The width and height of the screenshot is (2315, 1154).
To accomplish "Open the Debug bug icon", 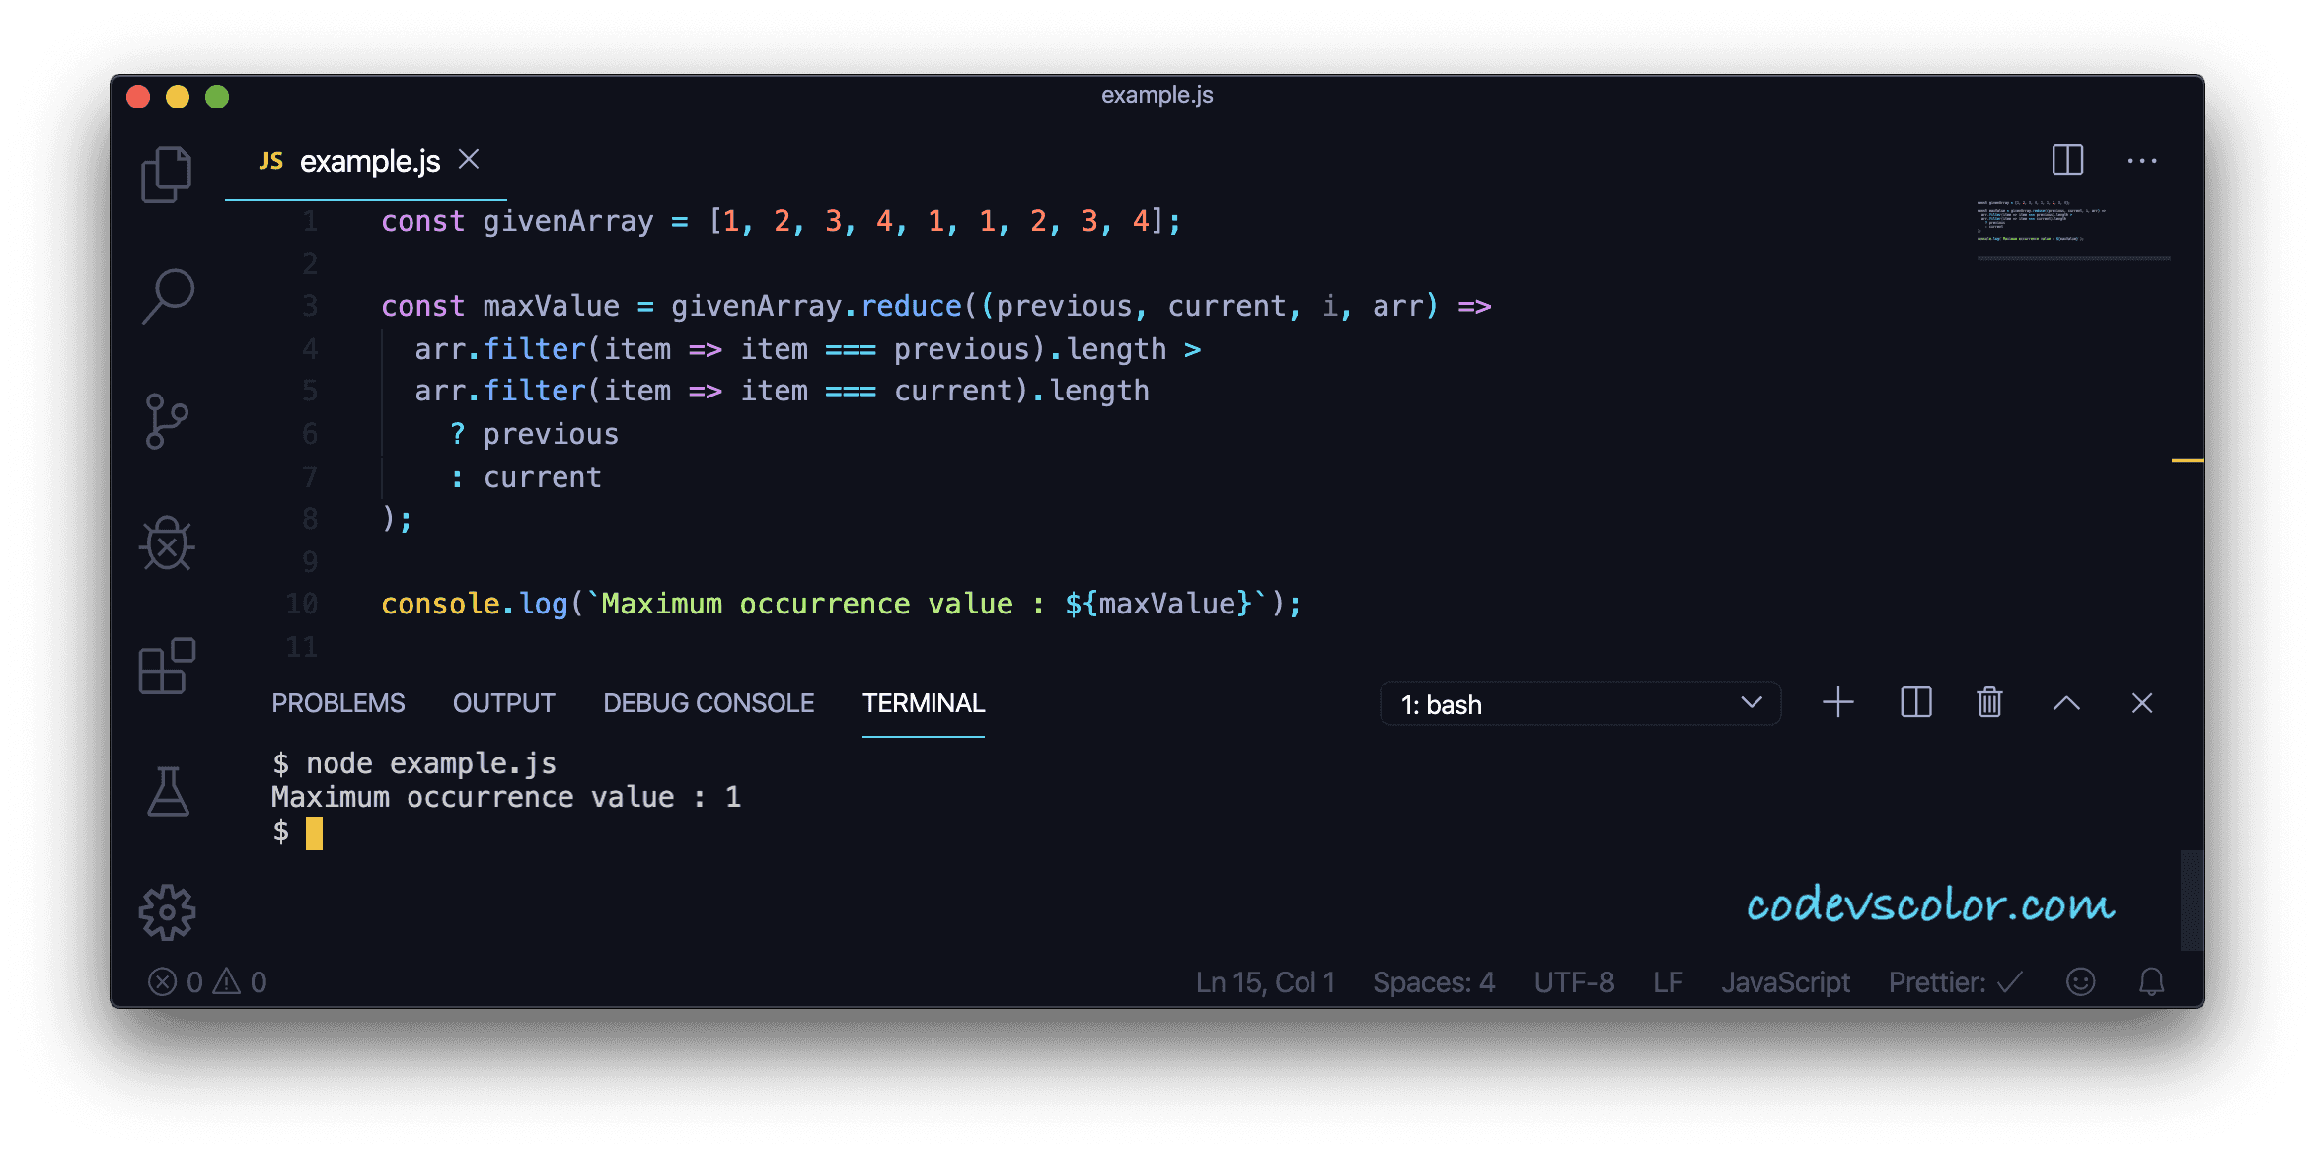I will click(x=167, y=543).
